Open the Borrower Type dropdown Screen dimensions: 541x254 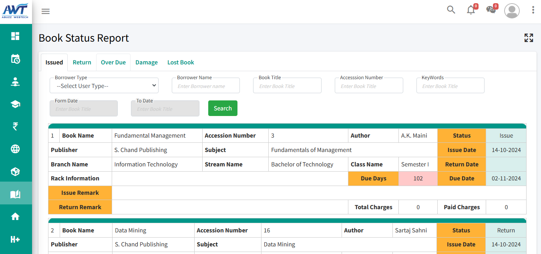pyautogui.click(x=104, y=86)
